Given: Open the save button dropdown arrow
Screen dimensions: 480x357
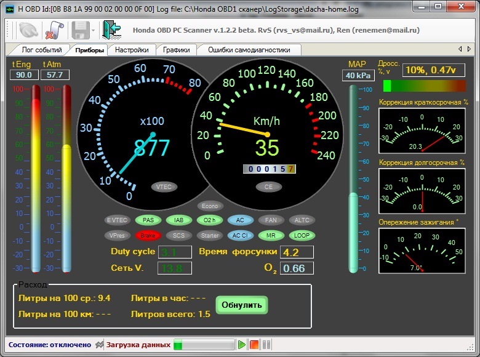Looking at the screenshot, I should (93, 31).
